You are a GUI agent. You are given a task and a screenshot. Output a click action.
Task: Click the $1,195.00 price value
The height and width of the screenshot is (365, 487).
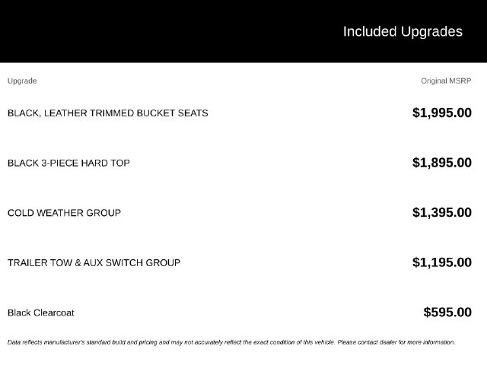(x=442, y=262)
